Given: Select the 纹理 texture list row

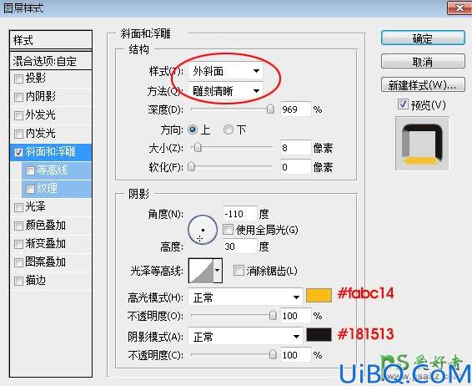Looking at the screenshot, I should tap(57, 189).
